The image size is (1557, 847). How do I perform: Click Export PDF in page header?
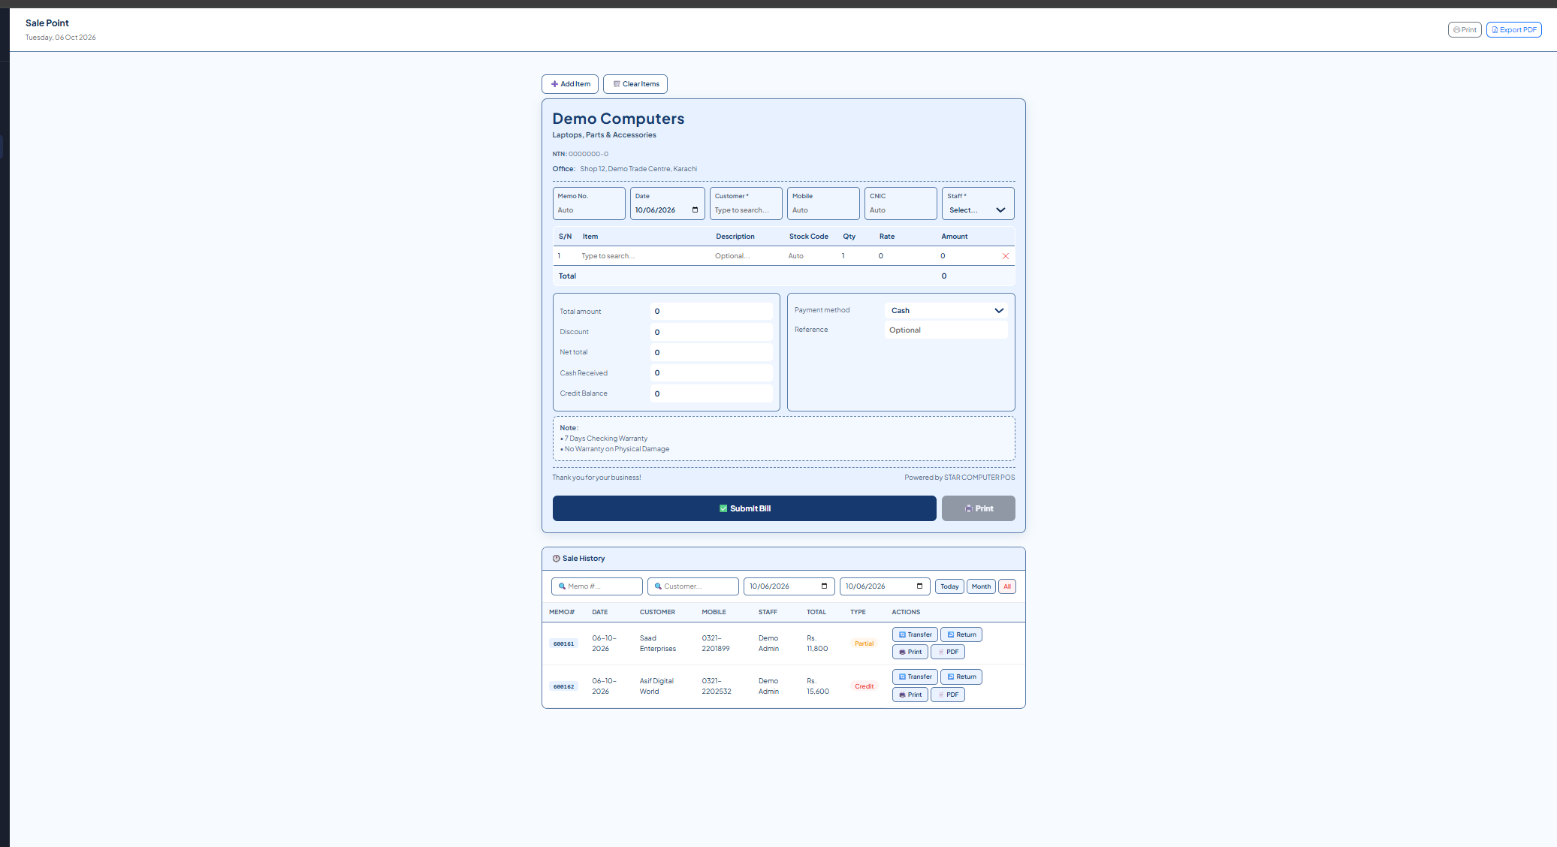[x=1514, y=30]
